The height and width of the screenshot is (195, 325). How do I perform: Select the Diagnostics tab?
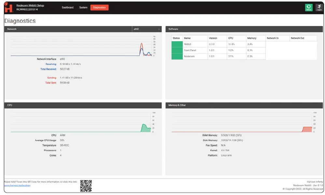(99, 7)
